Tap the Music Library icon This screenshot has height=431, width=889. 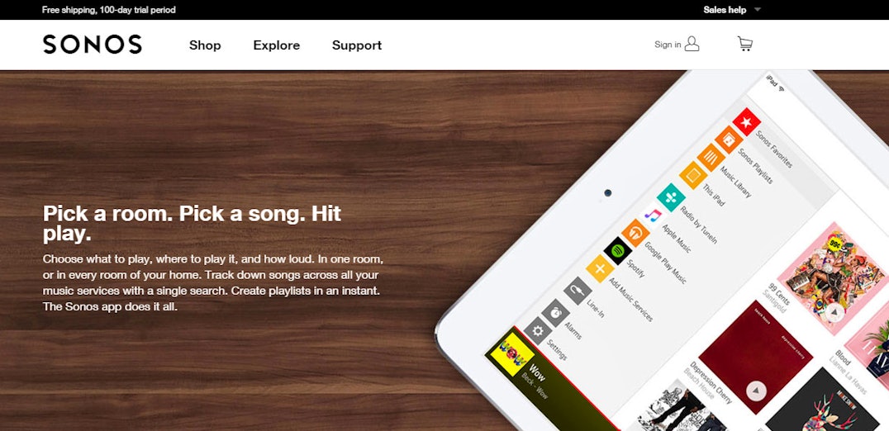tap(711, 157)
